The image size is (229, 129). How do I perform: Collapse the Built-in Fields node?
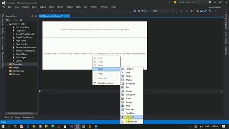pos(8,24)
